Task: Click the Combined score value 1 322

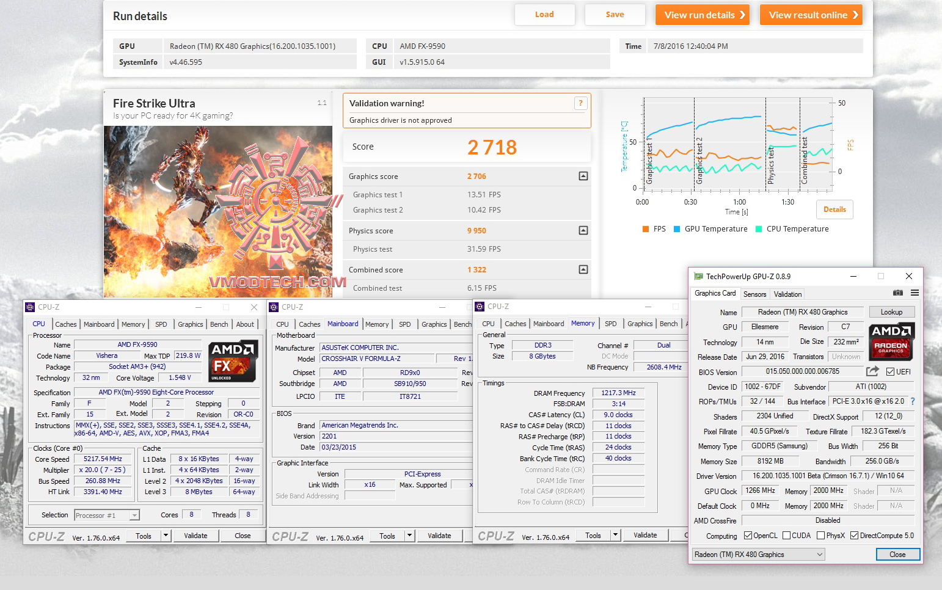Action: point(476,270)
